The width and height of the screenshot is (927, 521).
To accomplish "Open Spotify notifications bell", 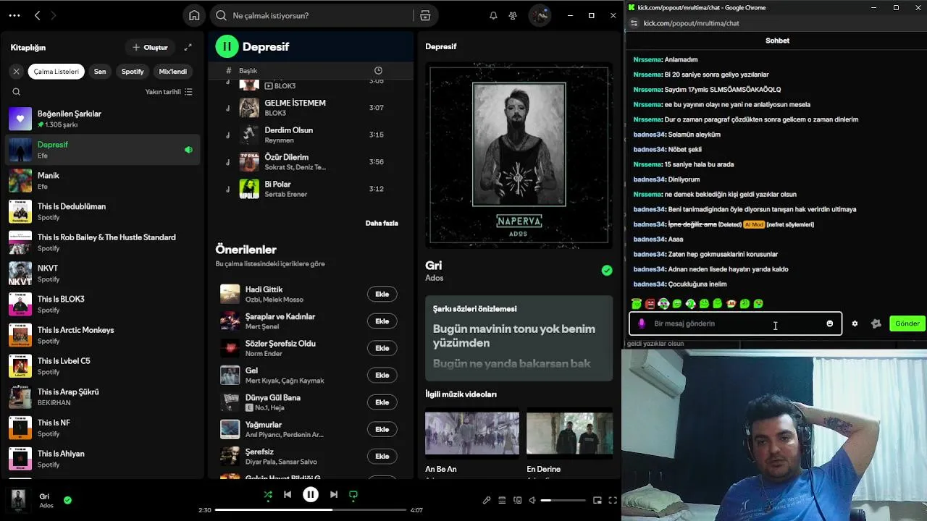I will click(x=493, y=15).
